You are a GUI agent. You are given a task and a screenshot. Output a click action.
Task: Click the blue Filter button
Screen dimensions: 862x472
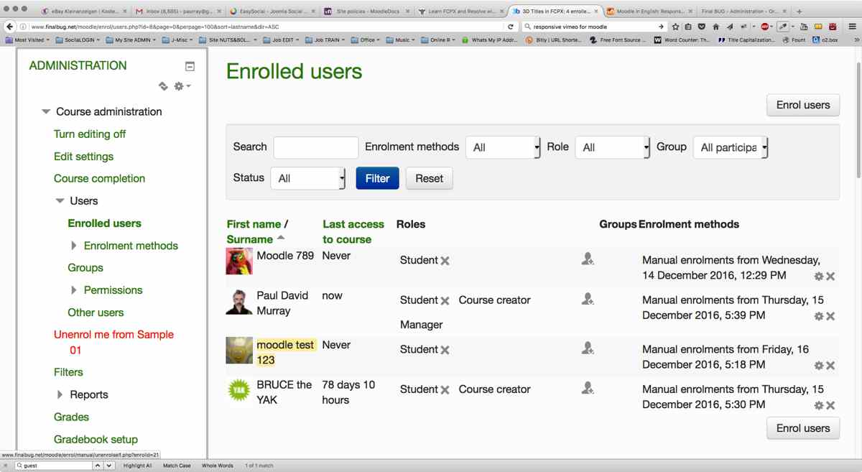(x=377, y=178)
